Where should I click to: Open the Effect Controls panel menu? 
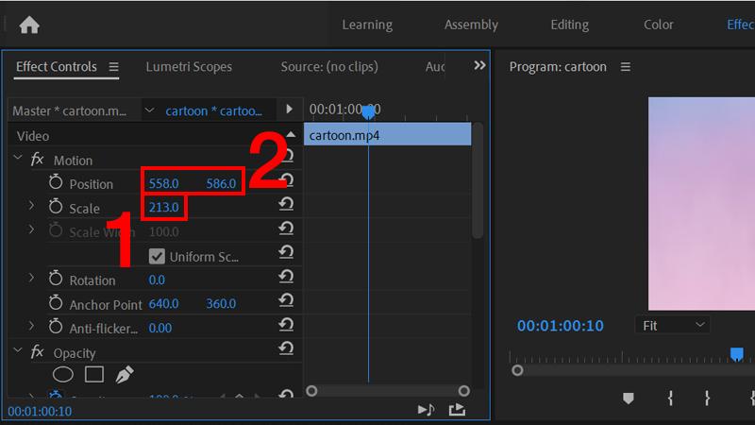114,67
